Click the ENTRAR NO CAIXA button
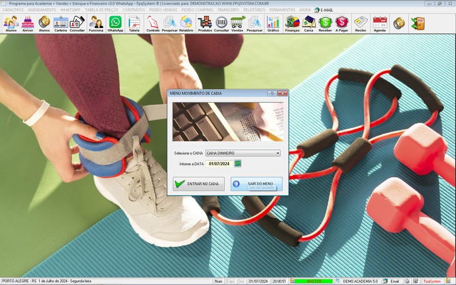The width and height of the screenshot is (456, 285). [198, 184]
